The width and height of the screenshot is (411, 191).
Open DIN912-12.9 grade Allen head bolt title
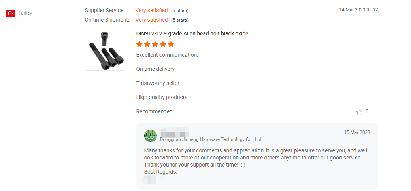pos(192,34)
